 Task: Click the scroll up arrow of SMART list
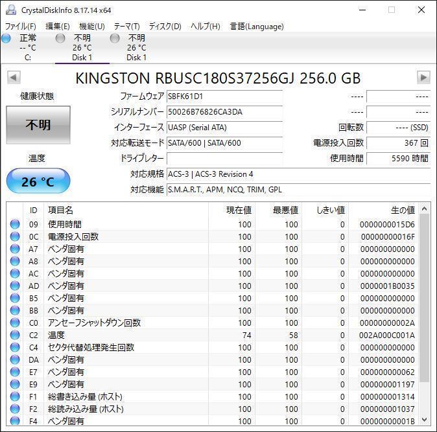(424, 209)
